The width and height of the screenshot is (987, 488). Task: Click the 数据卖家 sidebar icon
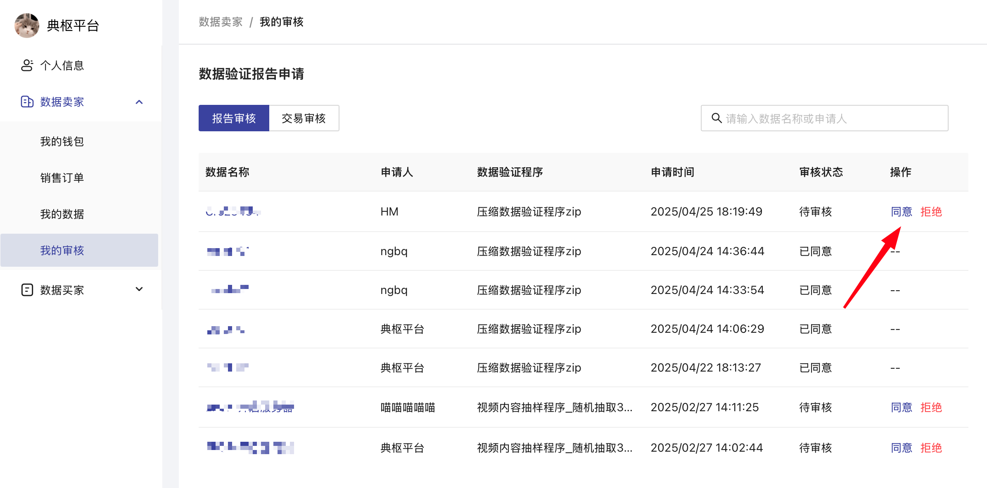tap(27, 102)
